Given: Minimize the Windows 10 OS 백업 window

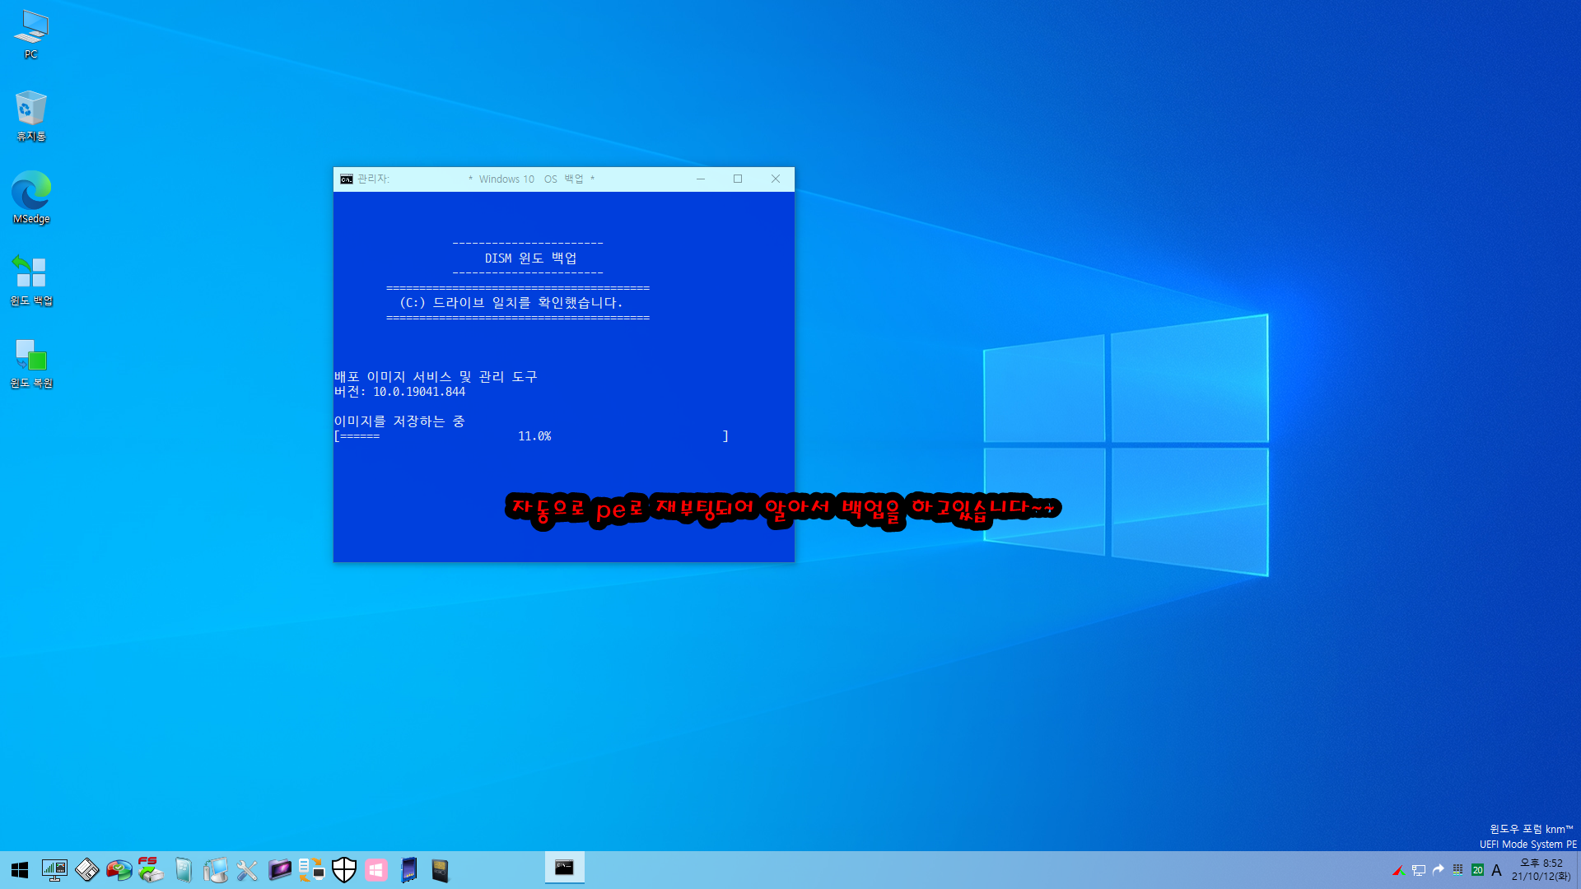Looking at the screenshot, I should pos(701,179).
